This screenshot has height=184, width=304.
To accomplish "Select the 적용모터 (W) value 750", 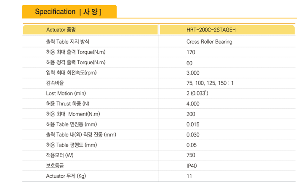I will click(x=191, y=155).
